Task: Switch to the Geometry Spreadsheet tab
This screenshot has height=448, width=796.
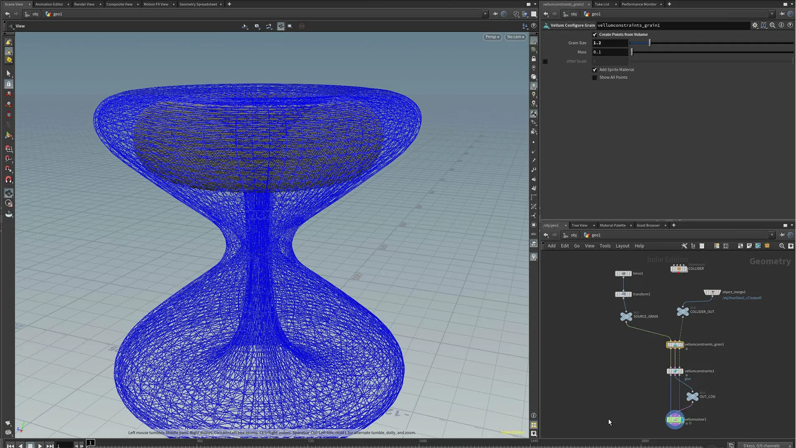Action: (x=198, y=4)
